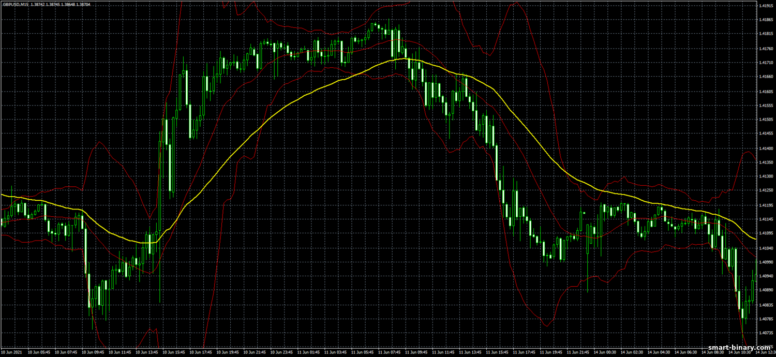Select the 11 Jun 07:45 time label
Viewport: 776px width, 357px height.
(x=389, y=352)
